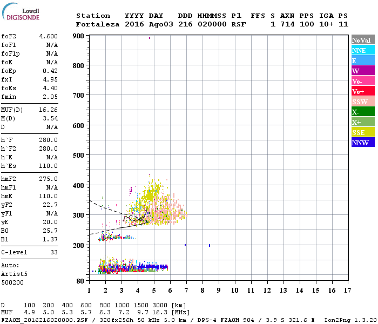
Task: Click the 10 MHz axis label
Action: click(235, 291)
